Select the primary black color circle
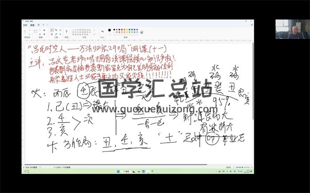The width and height of the screenshot is (310, 193). [109, 30]
